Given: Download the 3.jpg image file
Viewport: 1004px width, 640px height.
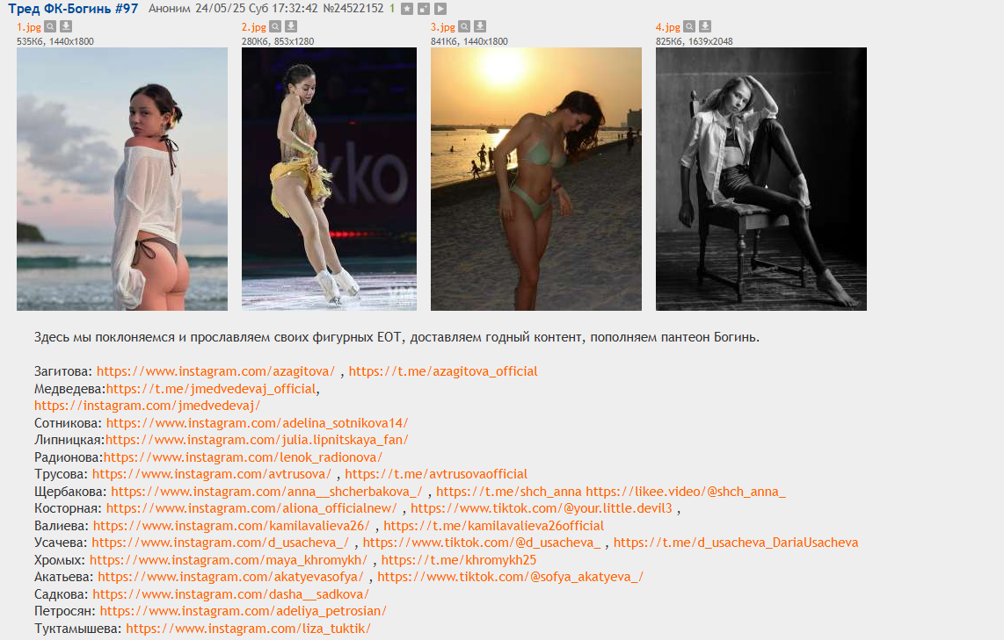Looking at the screenshot, I should (x=480, y=27).
